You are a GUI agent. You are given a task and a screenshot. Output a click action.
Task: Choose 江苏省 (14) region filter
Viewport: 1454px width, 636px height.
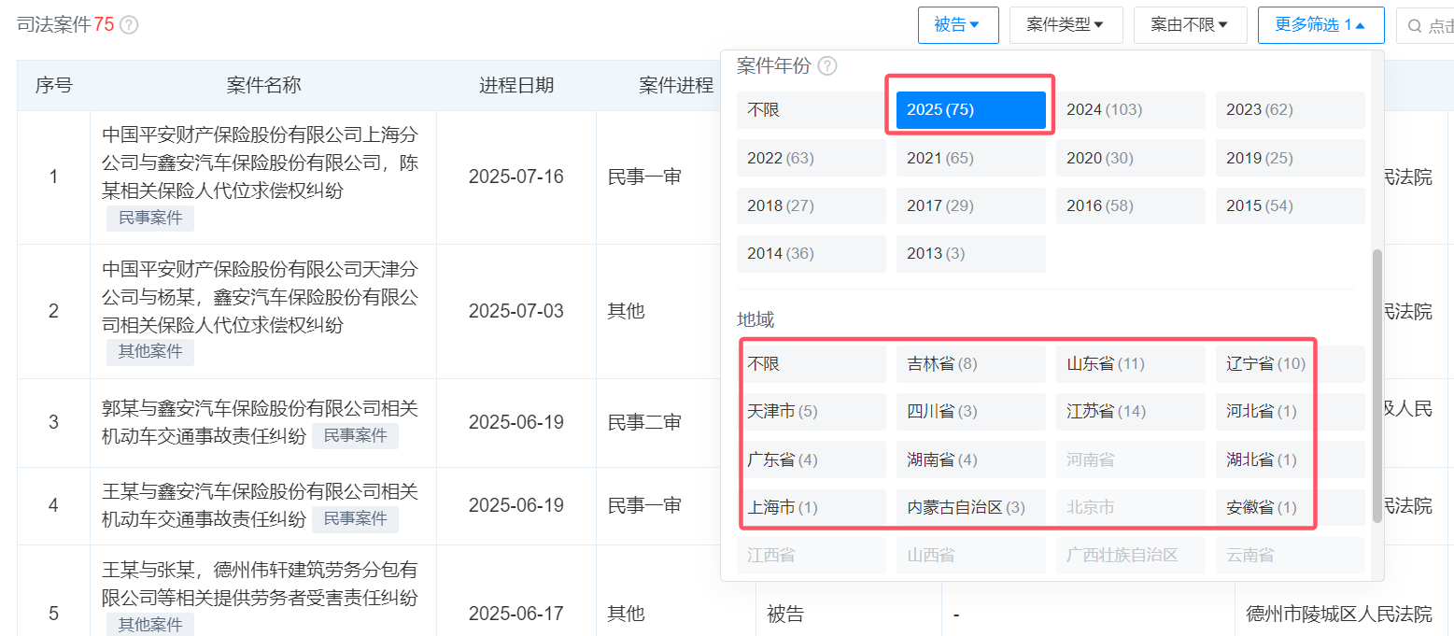click(1131, 412)
